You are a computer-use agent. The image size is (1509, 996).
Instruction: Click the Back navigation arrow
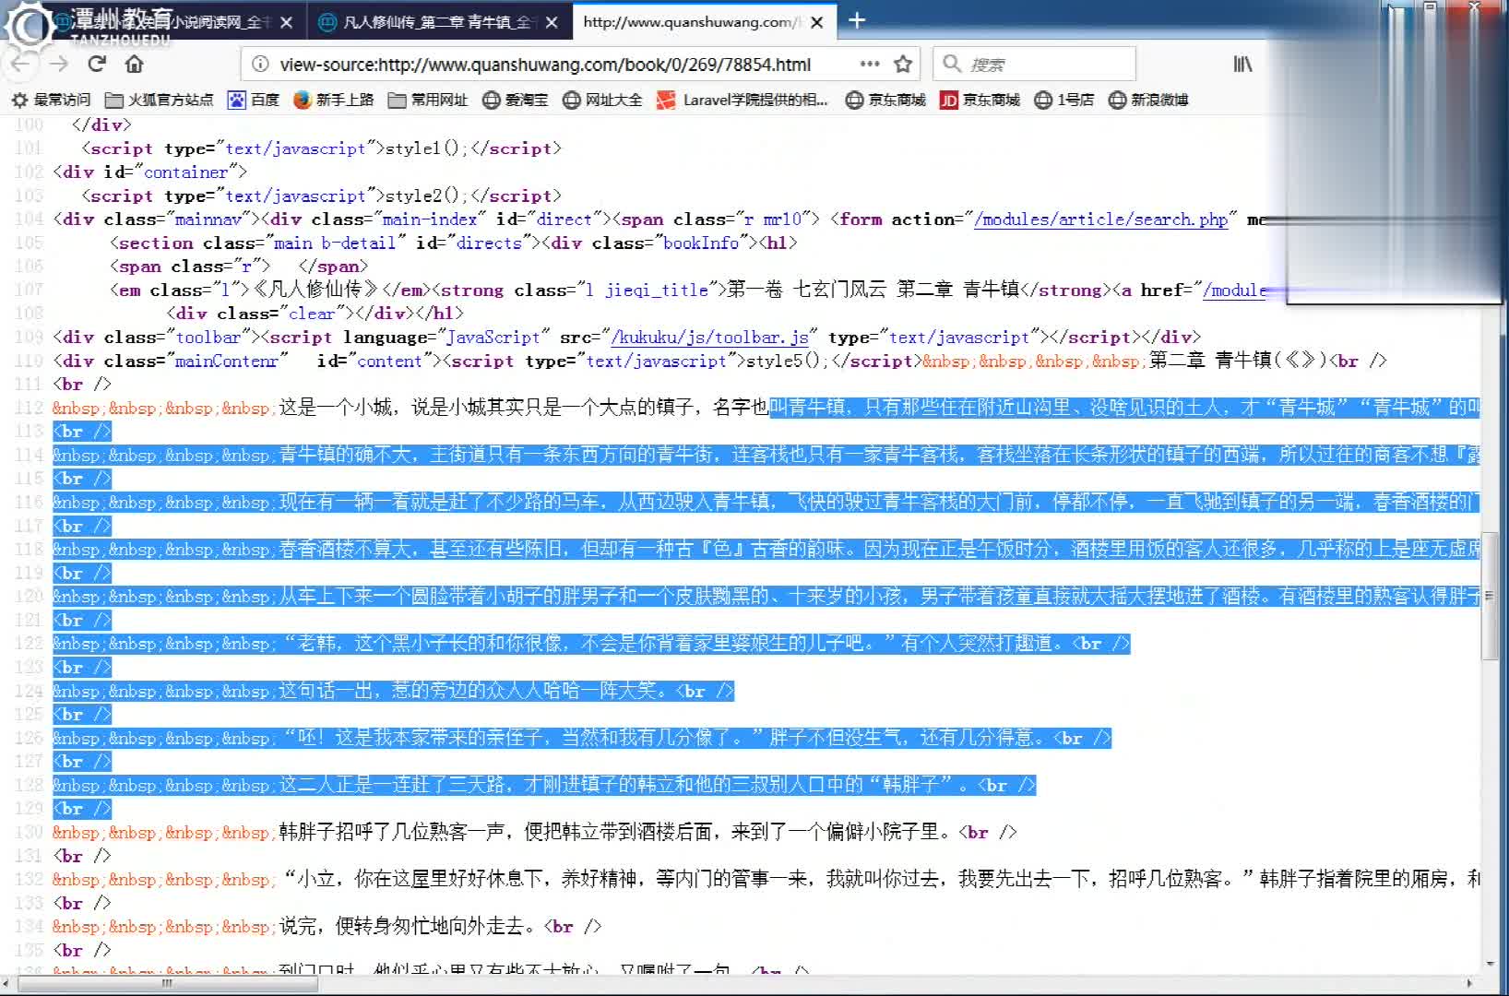pyautogui.click(x=20, y=64)
